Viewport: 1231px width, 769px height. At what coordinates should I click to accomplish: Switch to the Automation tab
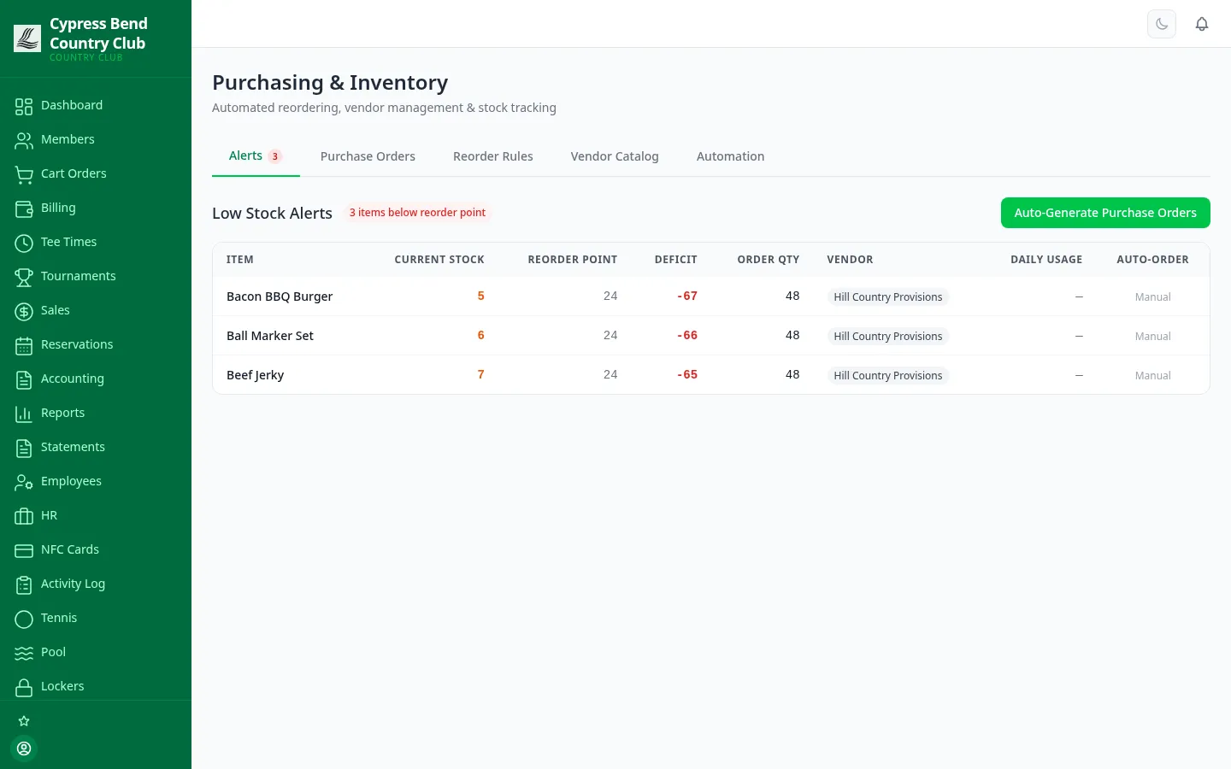coord(731,156)
